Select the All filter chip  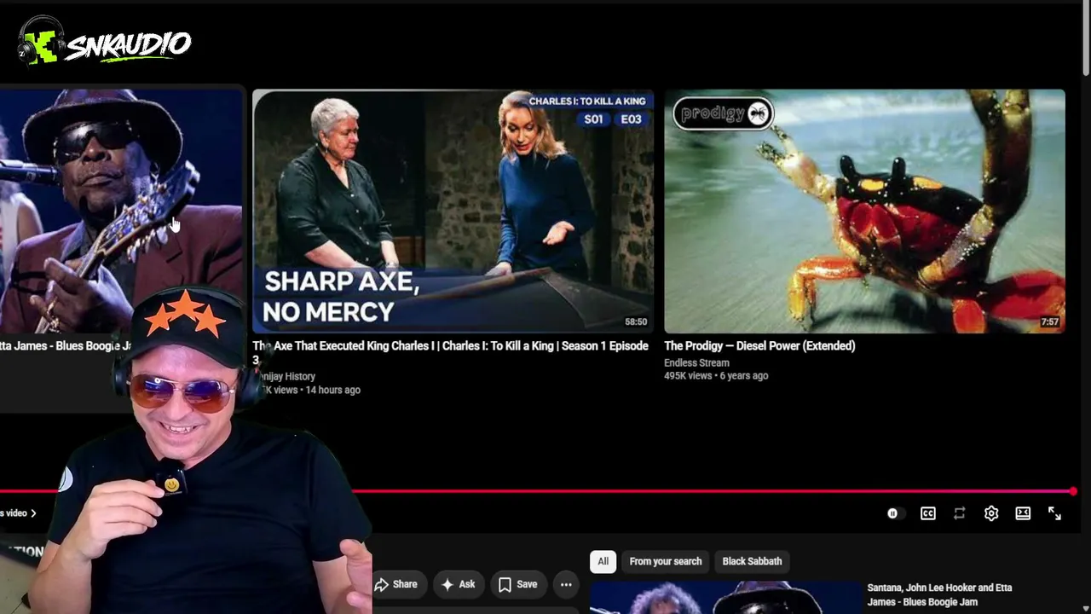[x=603, y=561]
